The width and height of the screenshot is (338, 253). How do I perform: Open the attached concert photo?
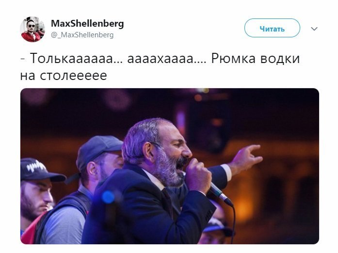170,166
